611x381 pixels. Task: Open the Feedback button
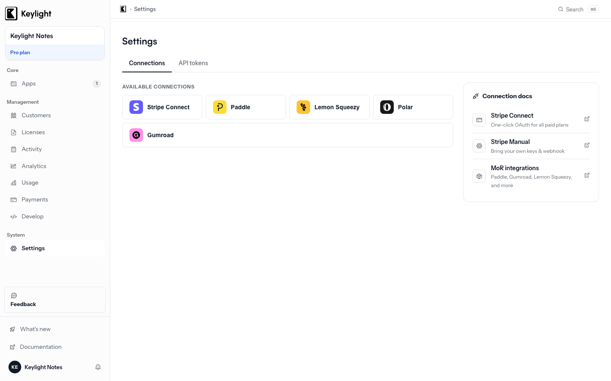pyautogui.click(x=55, y=300)
